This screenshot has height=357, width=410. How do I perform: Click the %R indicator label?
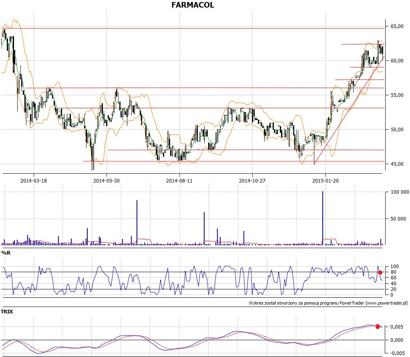6,253
